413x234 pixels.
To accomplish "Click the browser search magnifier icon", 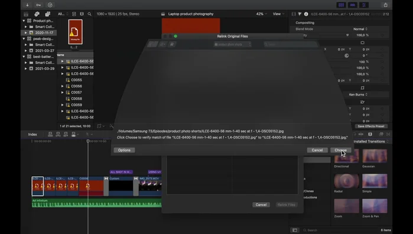I will [x=90, y=14].
